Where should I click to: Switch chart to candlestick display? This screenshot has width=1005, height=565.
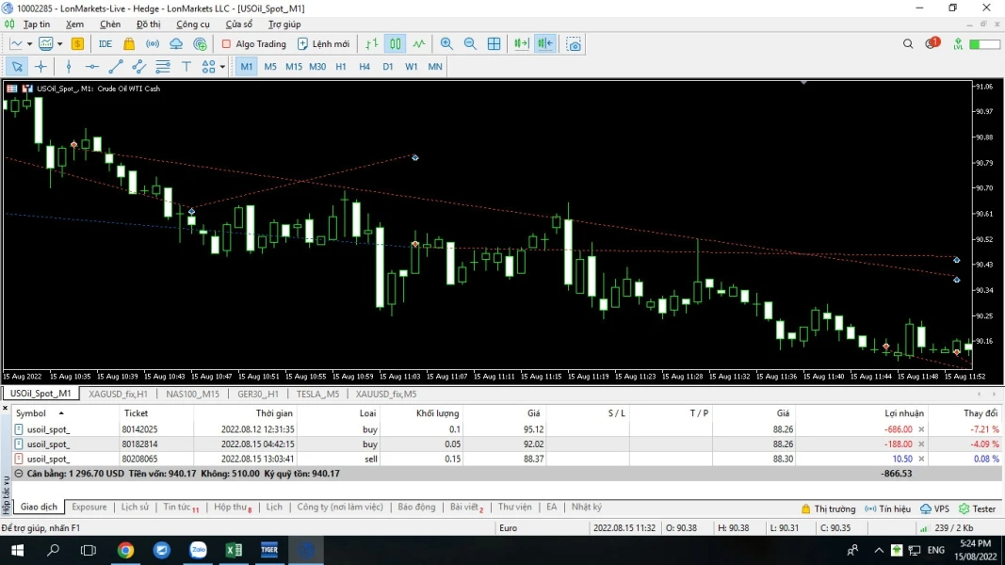tap(396, 44)
